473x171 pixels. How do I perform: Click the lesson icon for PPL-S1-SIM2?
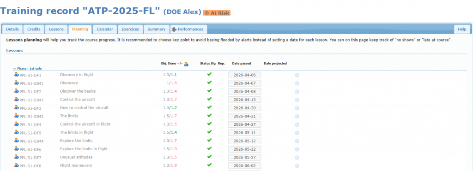click(x=16, y=100)
